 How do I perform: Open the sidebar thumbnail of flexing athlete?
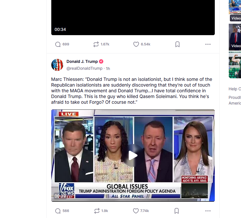[235, 65]
